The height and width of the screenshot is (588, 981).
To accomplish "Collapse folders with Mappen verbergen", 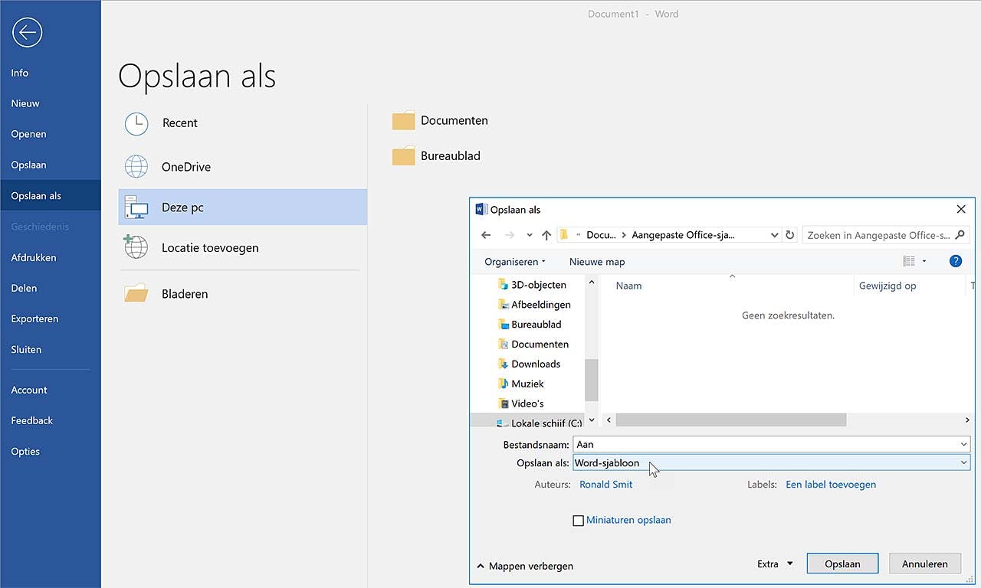I will [525, 567].
